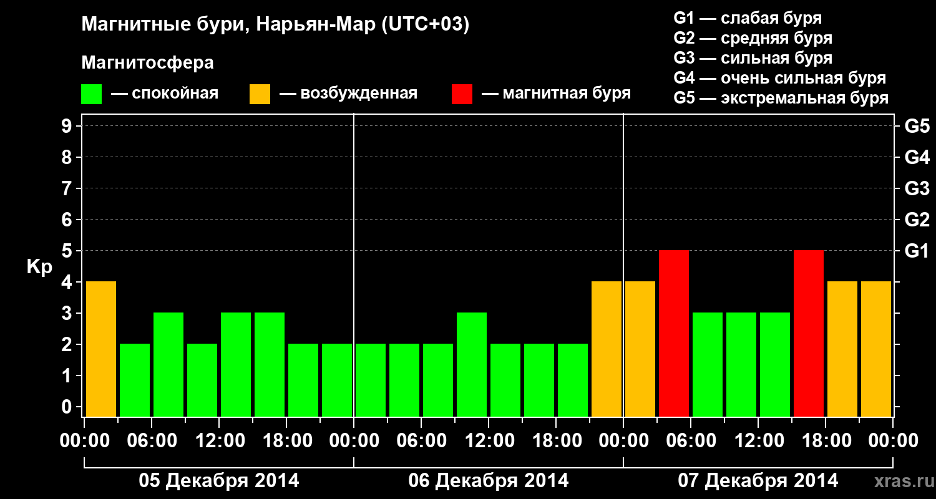This screenshot has height=499, width=936.
Task: Click the 'G2 — средняя буря' legend line
Action: 753,38
